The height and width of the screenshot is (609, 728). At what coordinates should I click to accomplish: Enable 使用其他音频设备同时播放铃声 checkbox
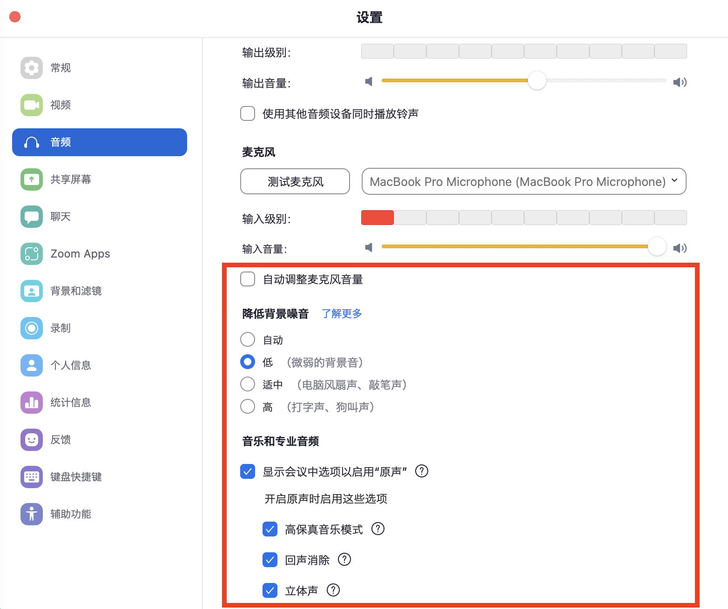pos(248,113)
